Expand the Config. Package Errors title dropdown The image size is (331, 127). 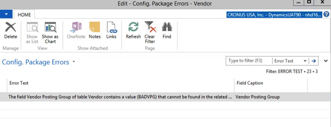pos(74,62)
